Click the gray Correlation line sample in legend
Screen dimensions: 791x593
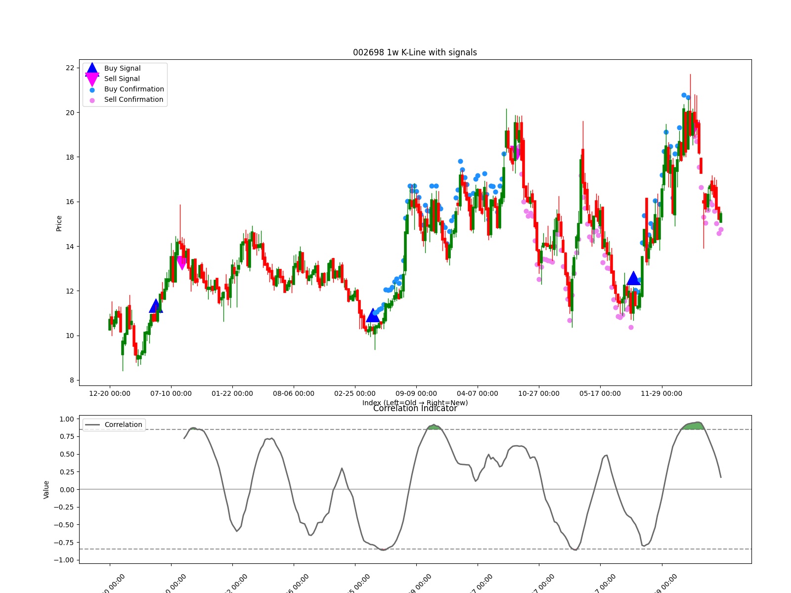tap(92, 425)
